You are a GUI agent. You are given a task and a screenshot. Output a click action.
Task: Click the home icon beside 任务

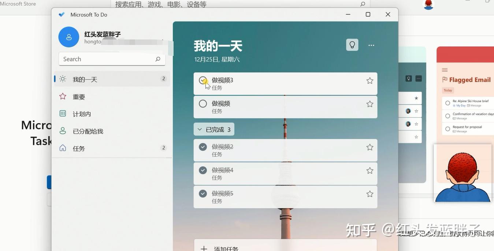(x=63, y=148)
